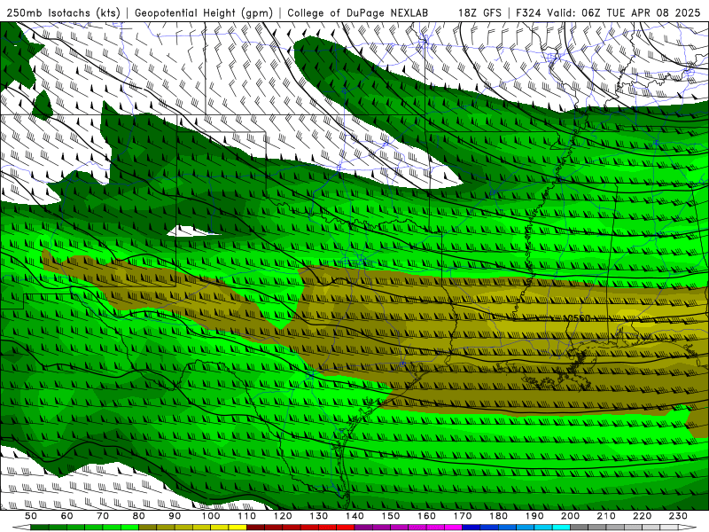Click the dark blue swatch starting at 170
Screen dimensions: 709x532
tap(471, 528)
